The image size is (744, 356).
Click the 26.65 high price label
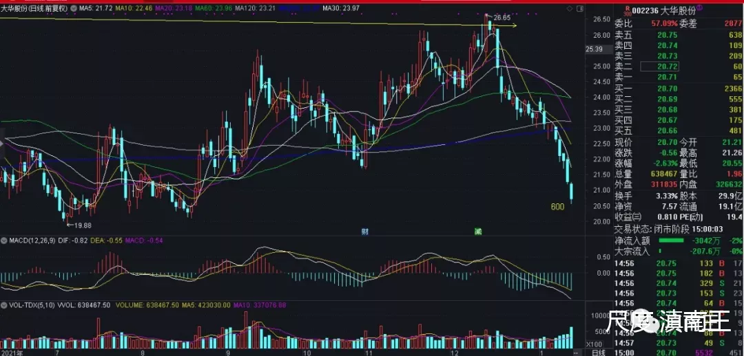pyautogui.click(x=502, y=18)
